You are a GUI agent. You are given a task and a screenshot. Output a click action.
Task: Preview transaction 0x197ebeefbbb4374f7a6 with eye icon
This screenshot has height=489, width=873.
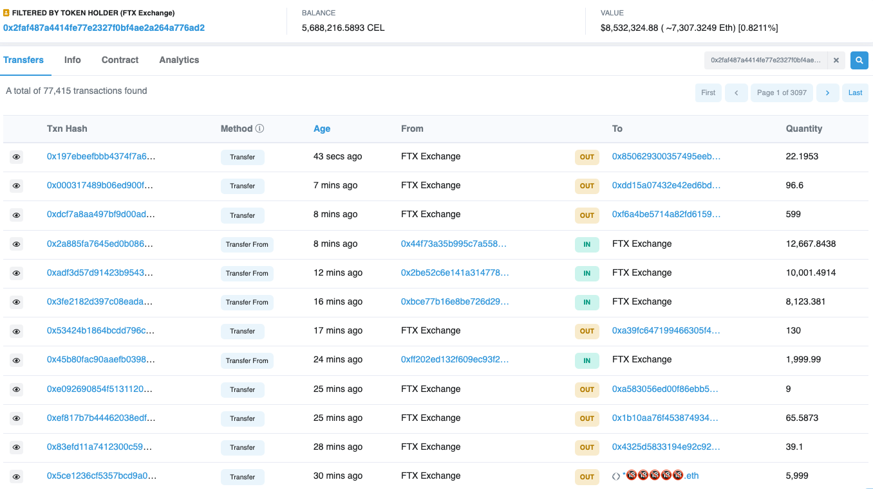tap(16, 157)
